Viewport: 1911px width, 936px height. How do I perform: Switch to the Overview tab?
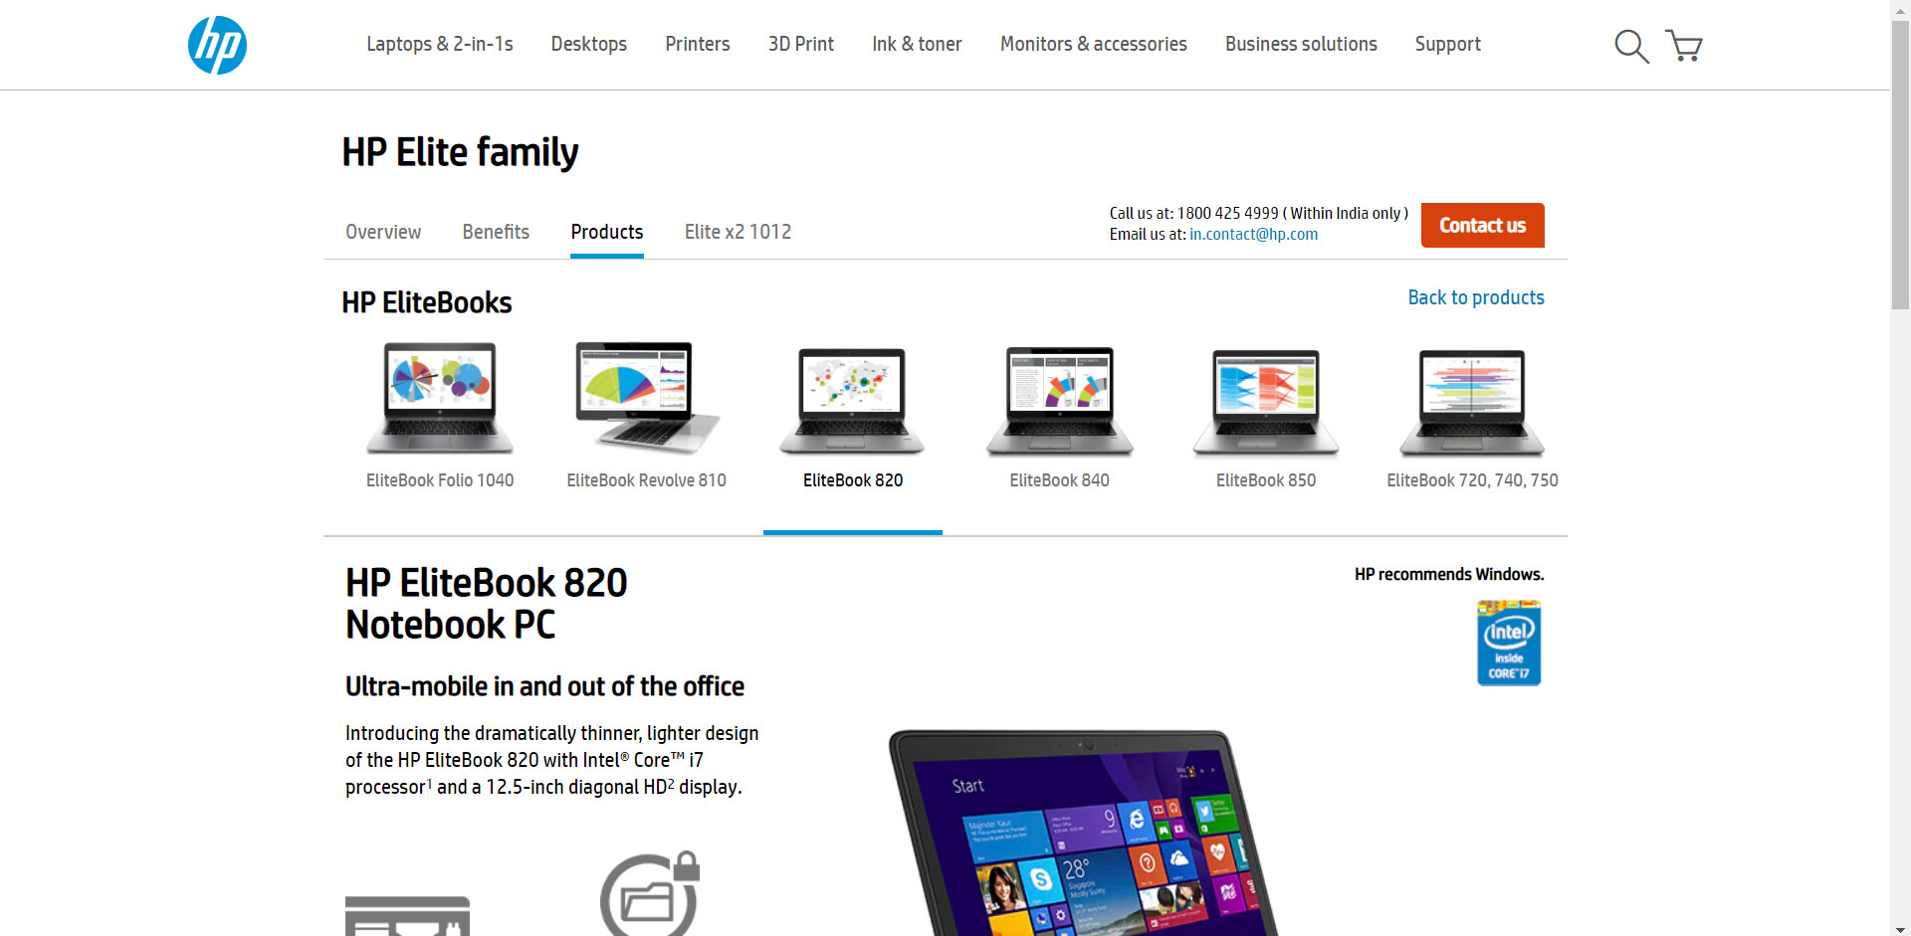coord(383,232)
